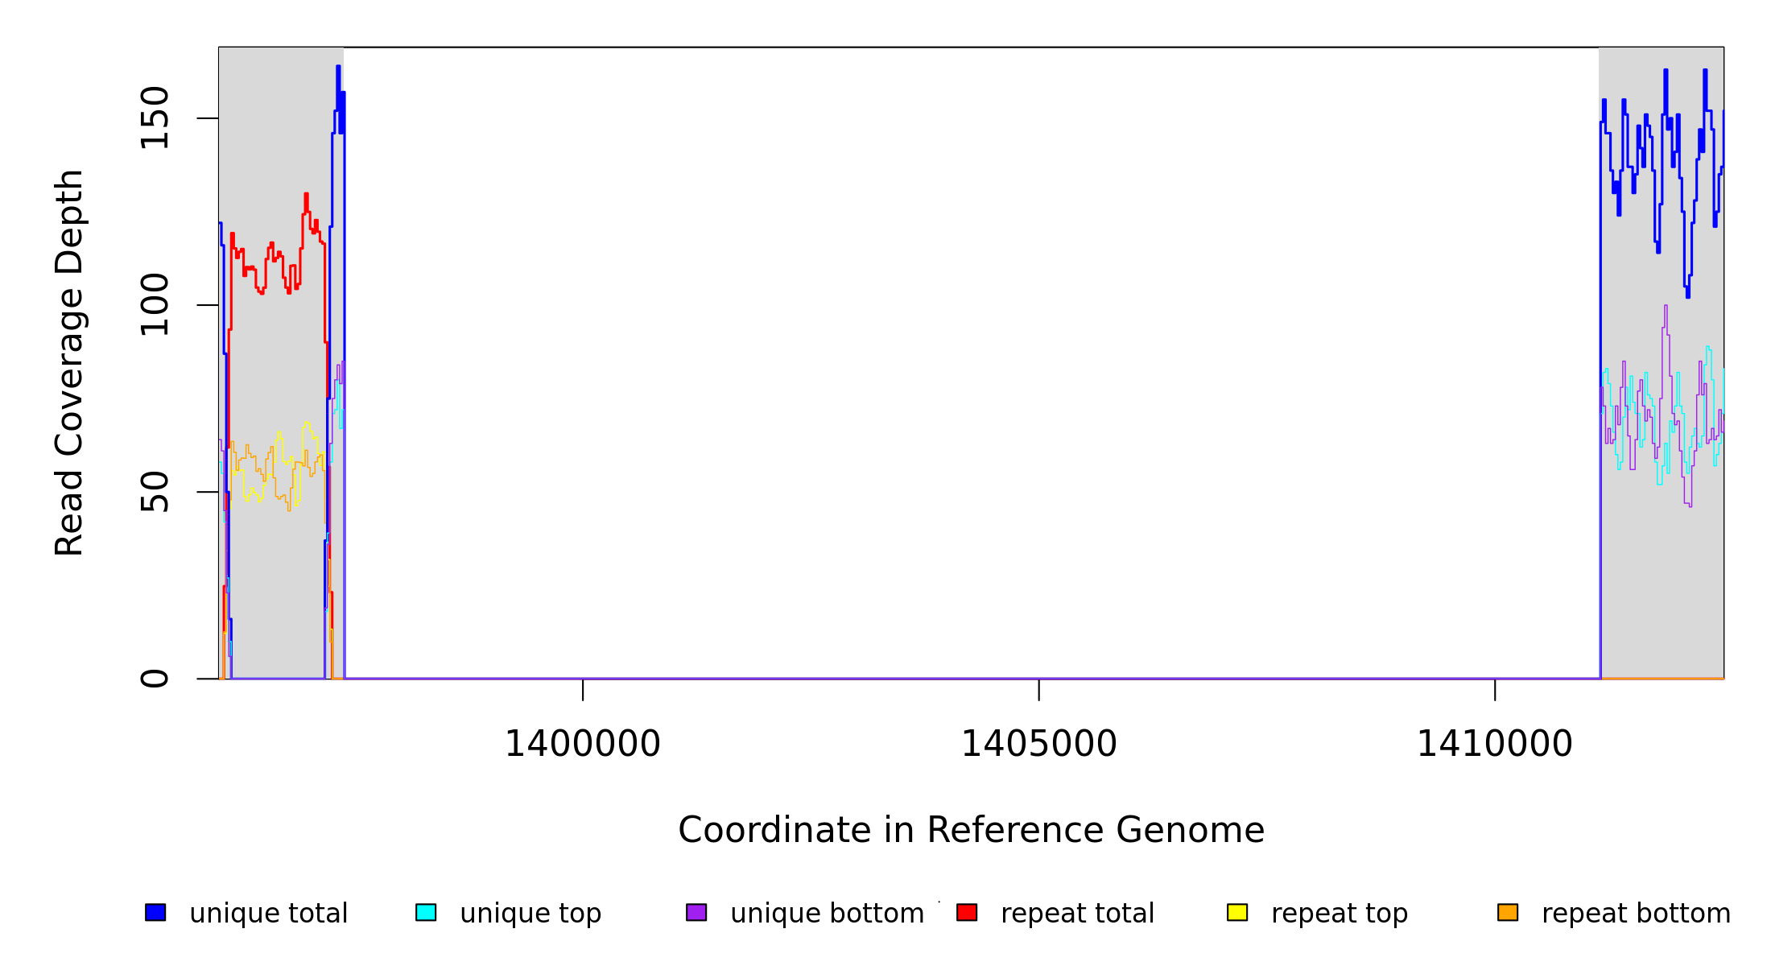Select the "unique total" legend label
The image size is (1771, 966).
[x=268, y=914]
